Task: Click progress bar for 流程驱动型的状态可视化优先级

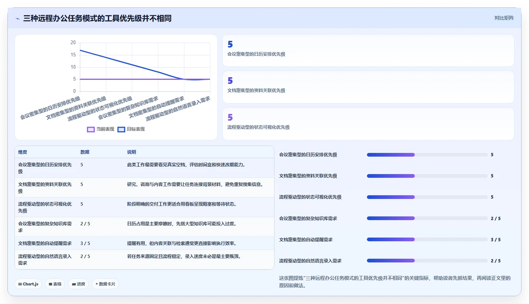Action: (x=427, y=197)
